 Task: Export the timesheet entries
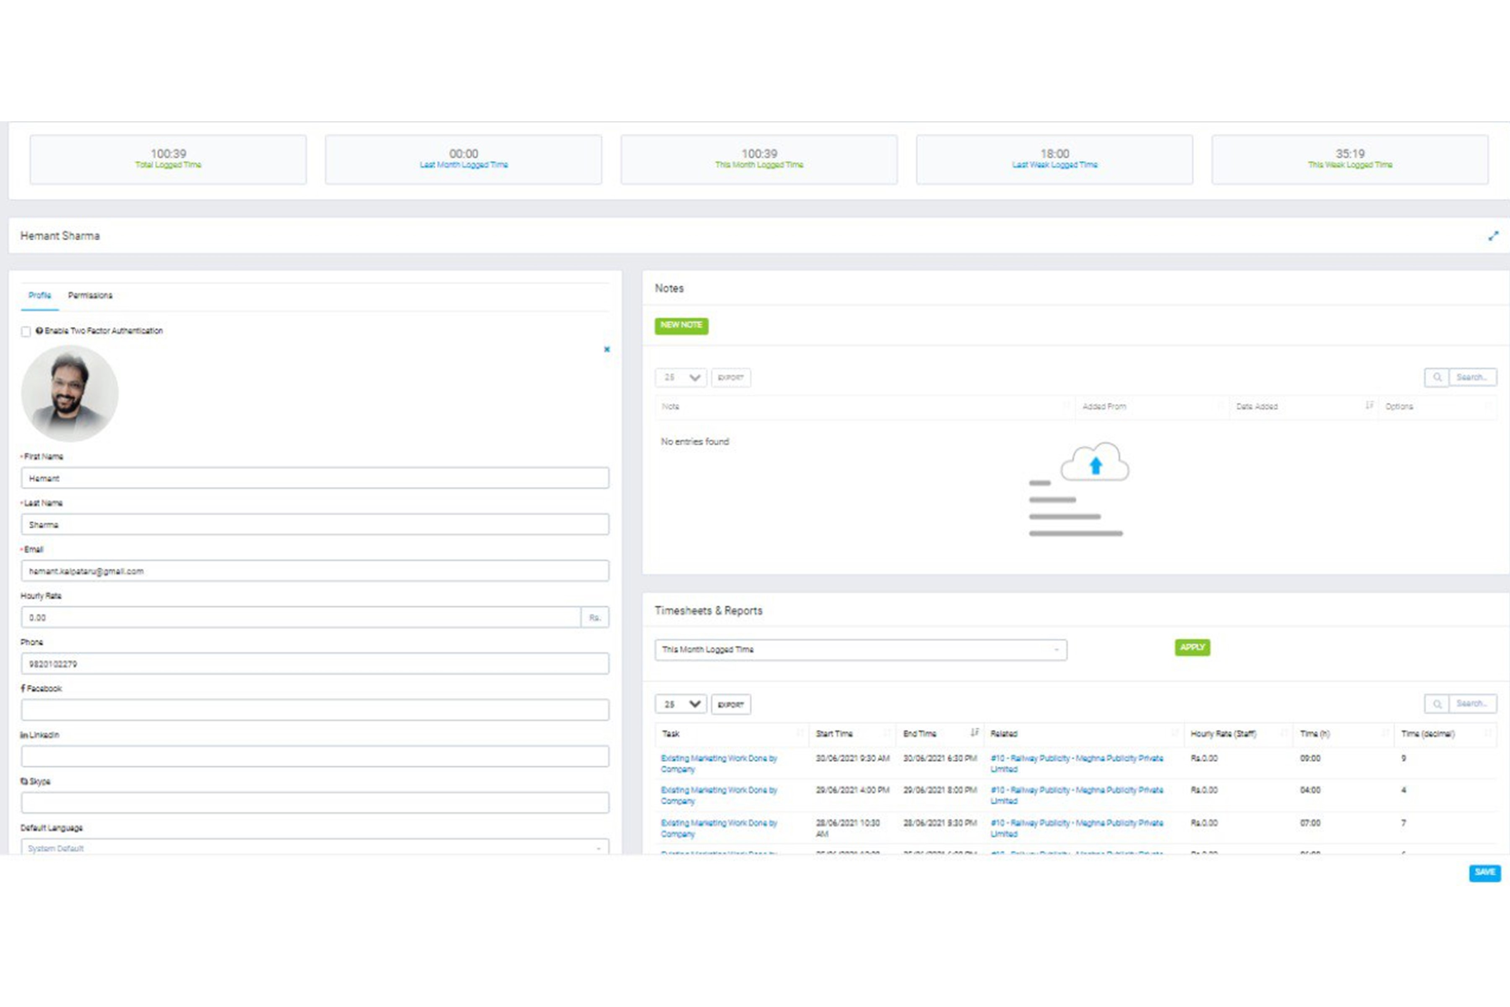click(x=731, y=704)
